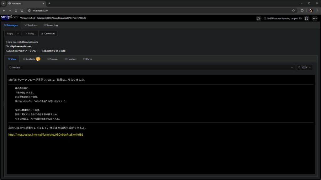
Task: Click the browser home icon
Action: [22, 10]
